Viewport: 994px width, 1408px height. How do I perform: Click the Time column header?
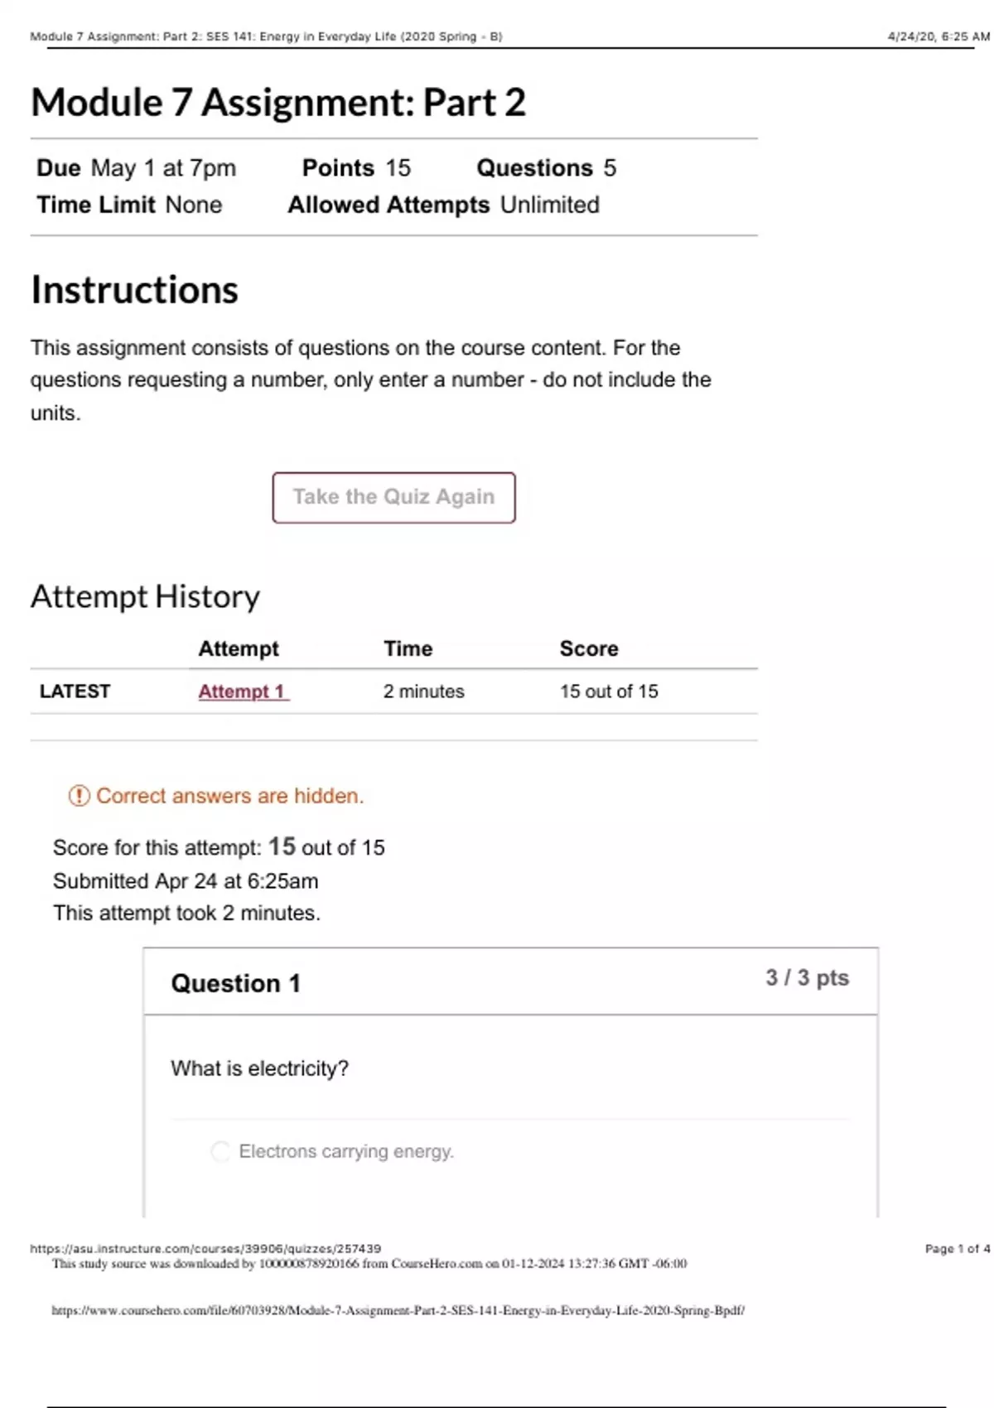(x=408, y=649)
